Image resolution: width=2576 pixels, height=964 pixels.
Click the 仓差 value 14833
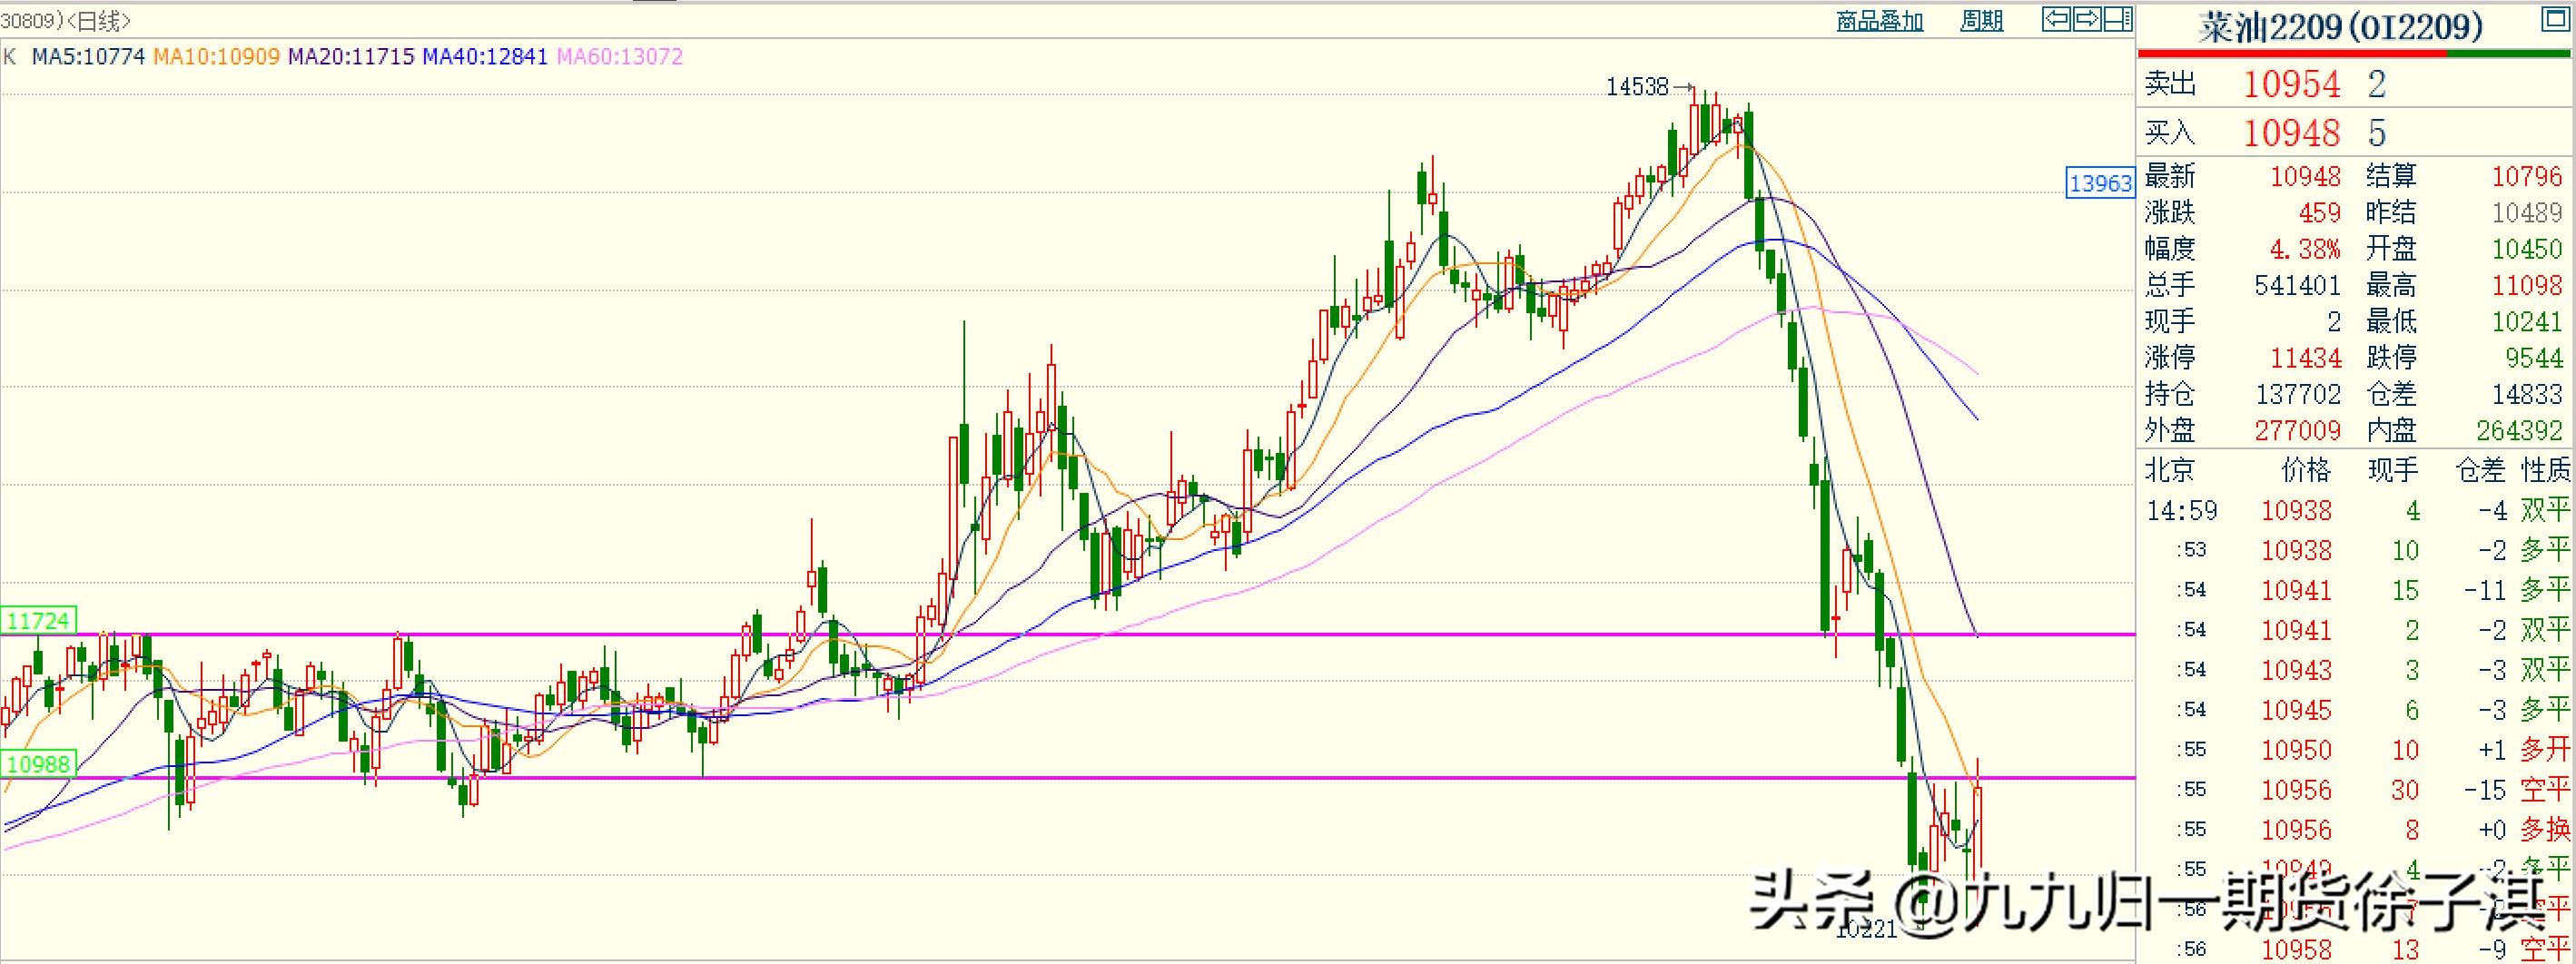[2526, 394]
